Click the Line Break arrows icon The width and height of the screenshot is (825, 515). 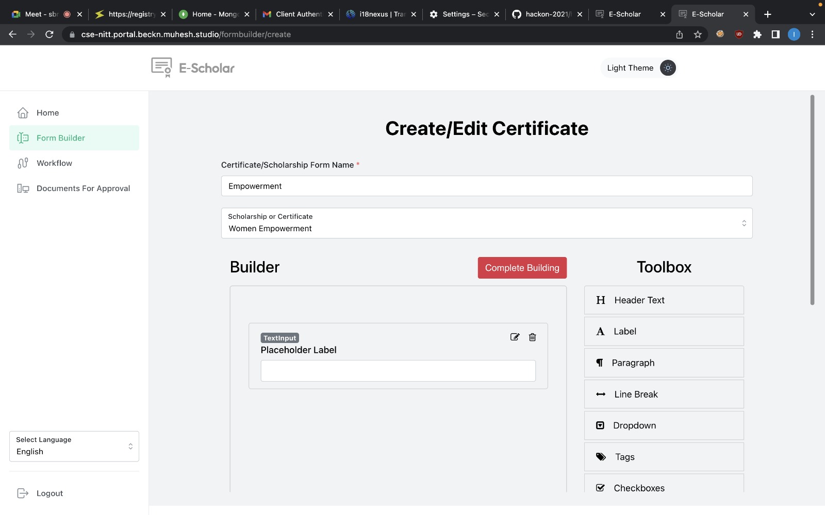tap(601, 394)
